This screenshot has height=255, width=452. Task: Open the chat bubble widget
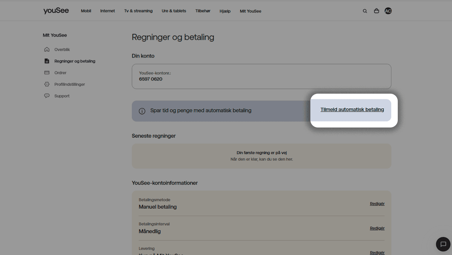[x=443, y=244]
